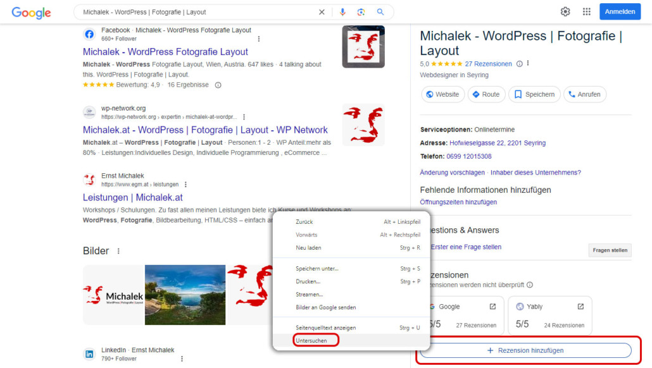652x368 pixels.
Task: Click the Route button
Action: pyautogui.click(x=486, y=94)
